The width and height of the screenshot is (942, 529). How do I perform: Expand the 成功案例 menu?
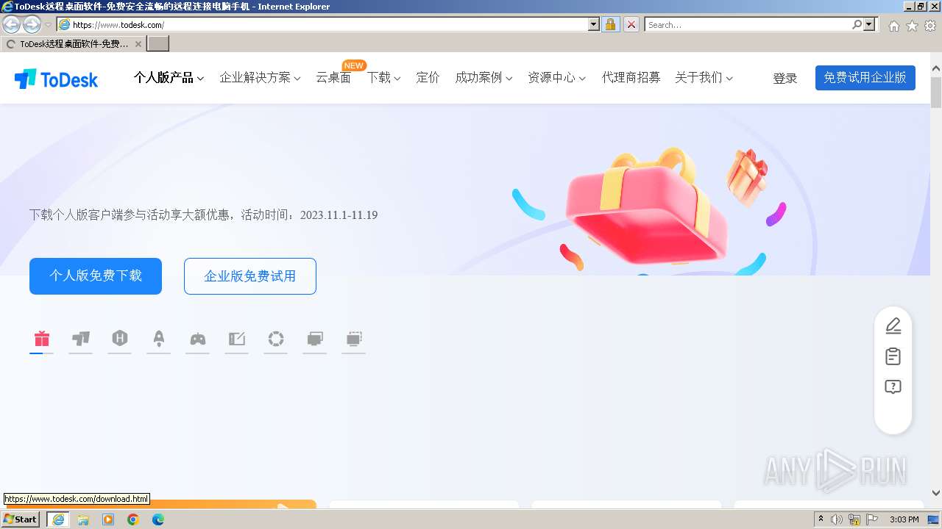click(484, 78)
